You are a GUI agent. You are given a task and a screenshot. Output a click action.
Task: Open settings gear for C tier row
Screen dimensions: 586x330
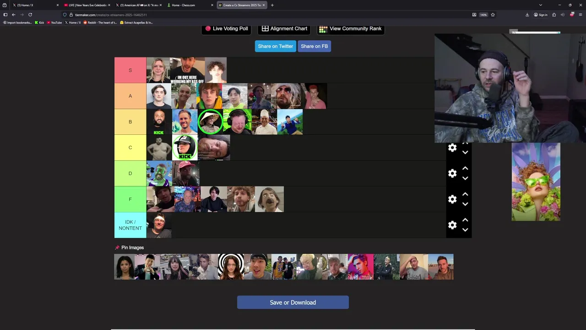(x=452, y=148)
